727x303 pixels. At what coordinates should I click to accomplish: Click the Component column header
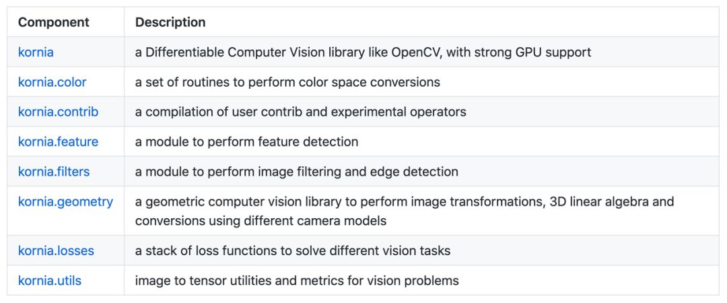coord(54,22)
